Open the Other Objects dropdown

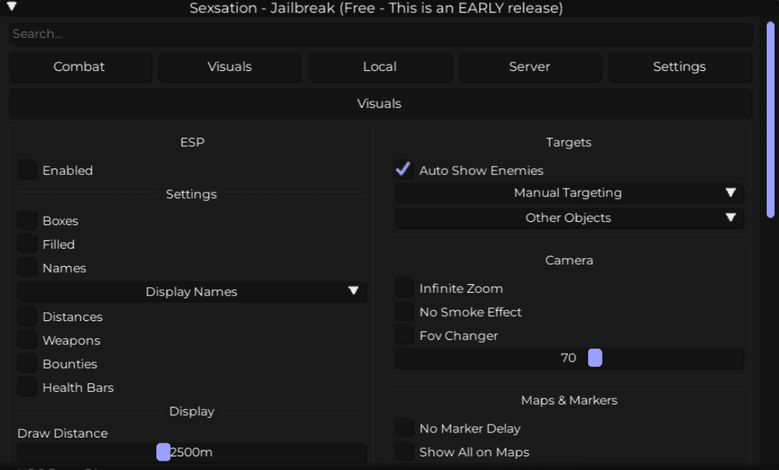(569, 218)
